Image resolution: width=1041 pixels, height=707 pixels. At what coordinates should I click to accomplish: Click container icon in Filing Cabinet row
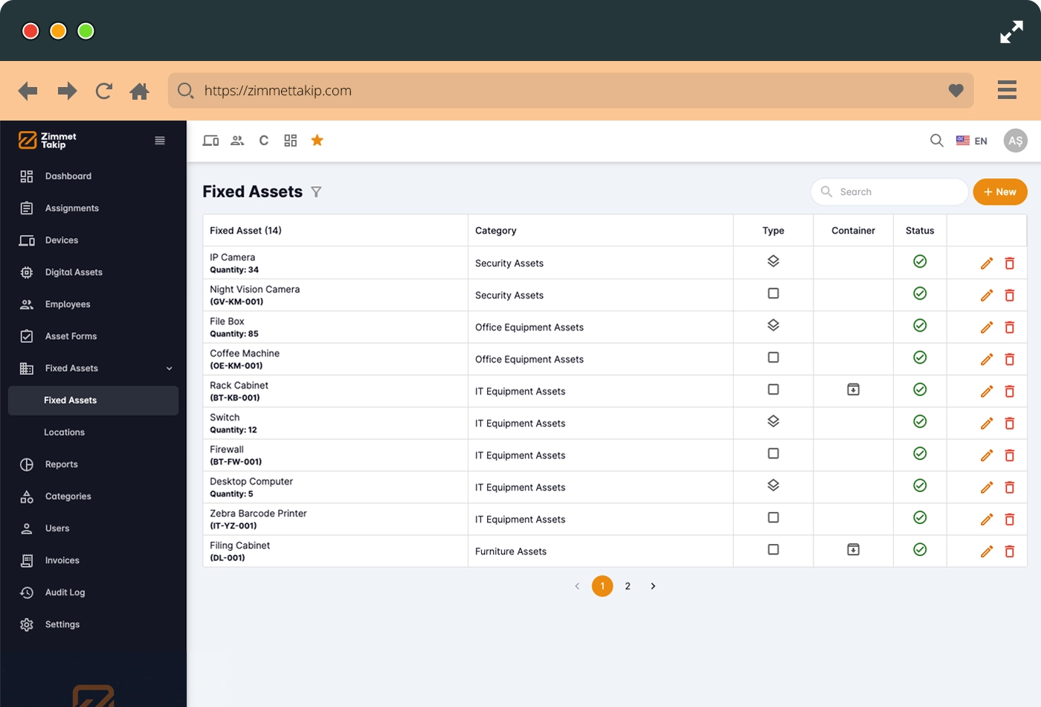point(854,549)
